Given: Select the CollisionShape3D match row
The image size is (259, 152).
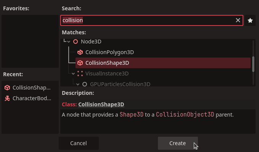Looking at the screenshot, I should coord(163,63).
